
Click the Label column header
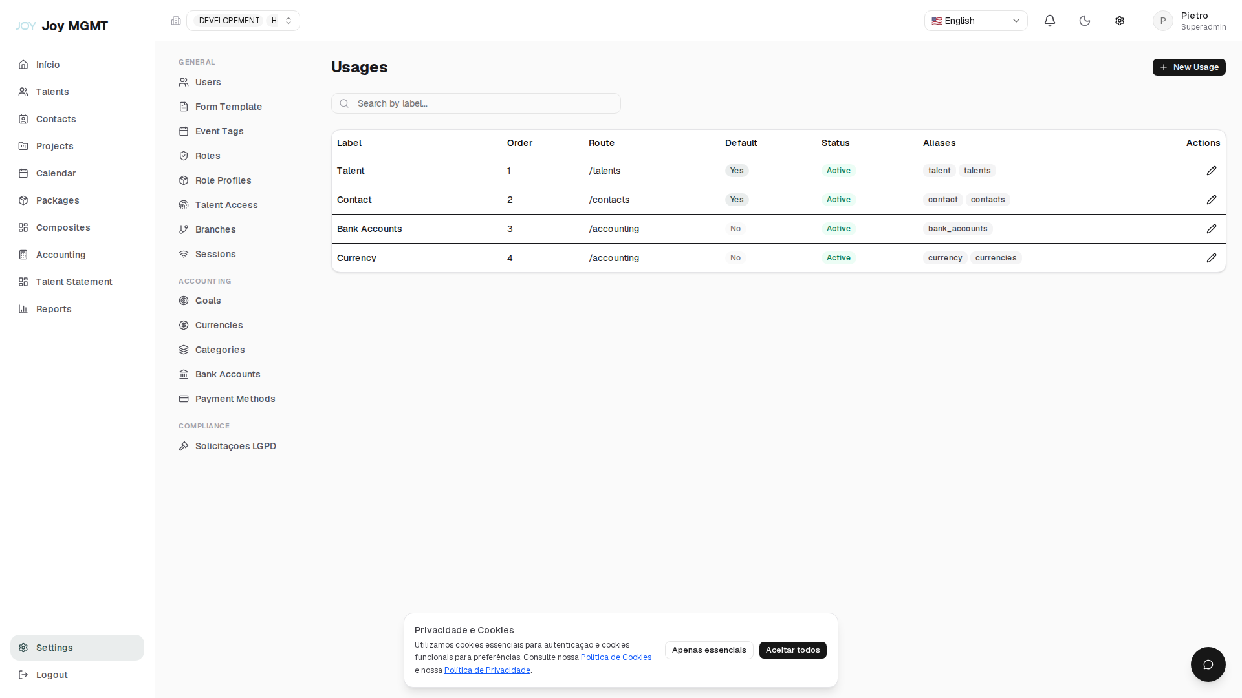click(x=349, y=143)
